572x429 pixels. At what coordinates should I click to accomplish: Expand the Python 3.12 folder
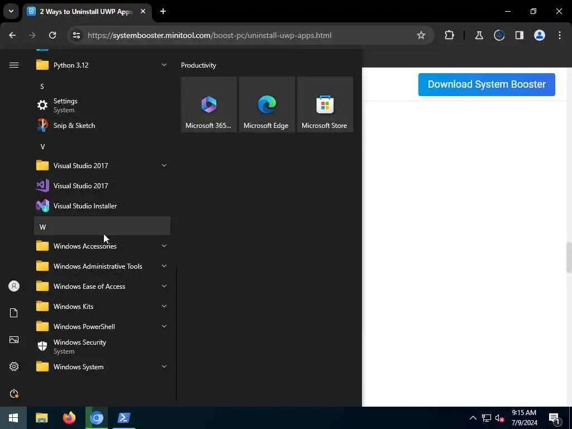pos(102,65)
